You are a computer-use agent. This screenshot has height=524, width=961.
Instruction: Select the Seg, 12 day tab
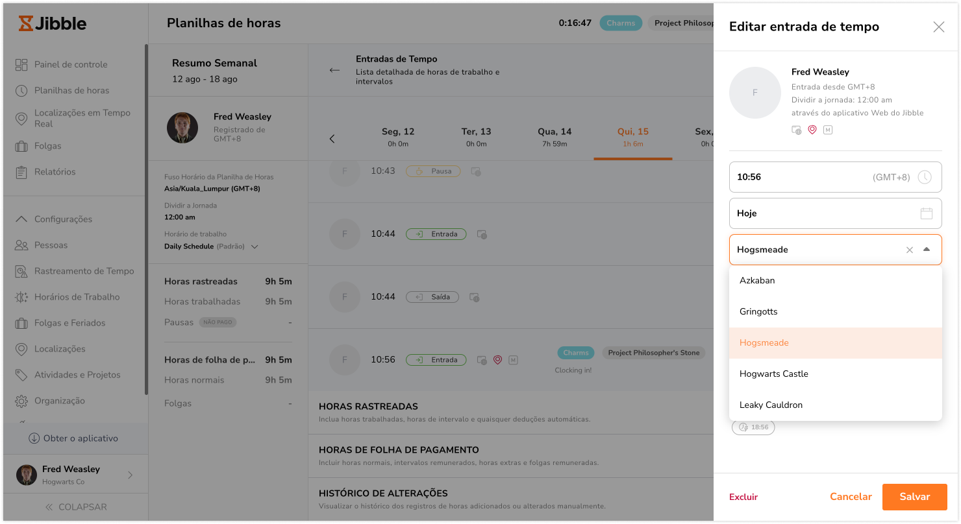click(397, 137)
